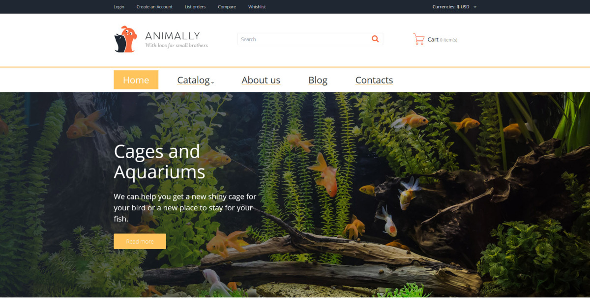Open the shopping cart icon
The height and width of the screenshot is (308, 590).
coord(419,39)
